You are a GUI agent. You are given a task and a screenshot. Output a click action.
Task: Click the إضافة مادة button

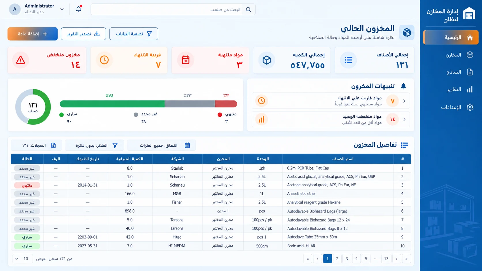(33, 34)
